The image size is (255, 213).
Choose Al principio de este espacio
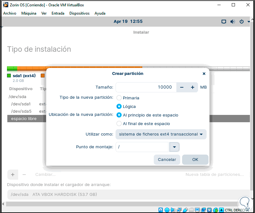click(119, 115)
